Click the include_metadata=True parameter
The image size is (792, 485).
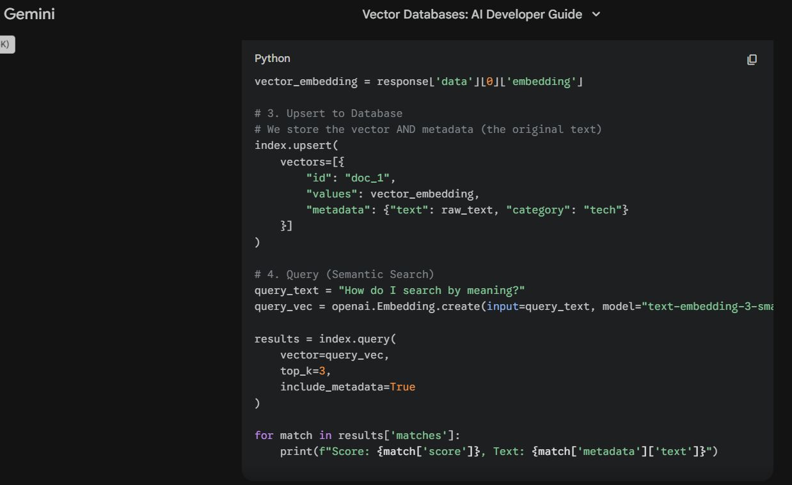coord(347,387)
